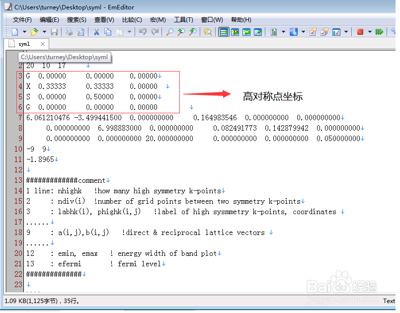
Task: Expand the New file dropdown arrow
Action: coord(24,32)
